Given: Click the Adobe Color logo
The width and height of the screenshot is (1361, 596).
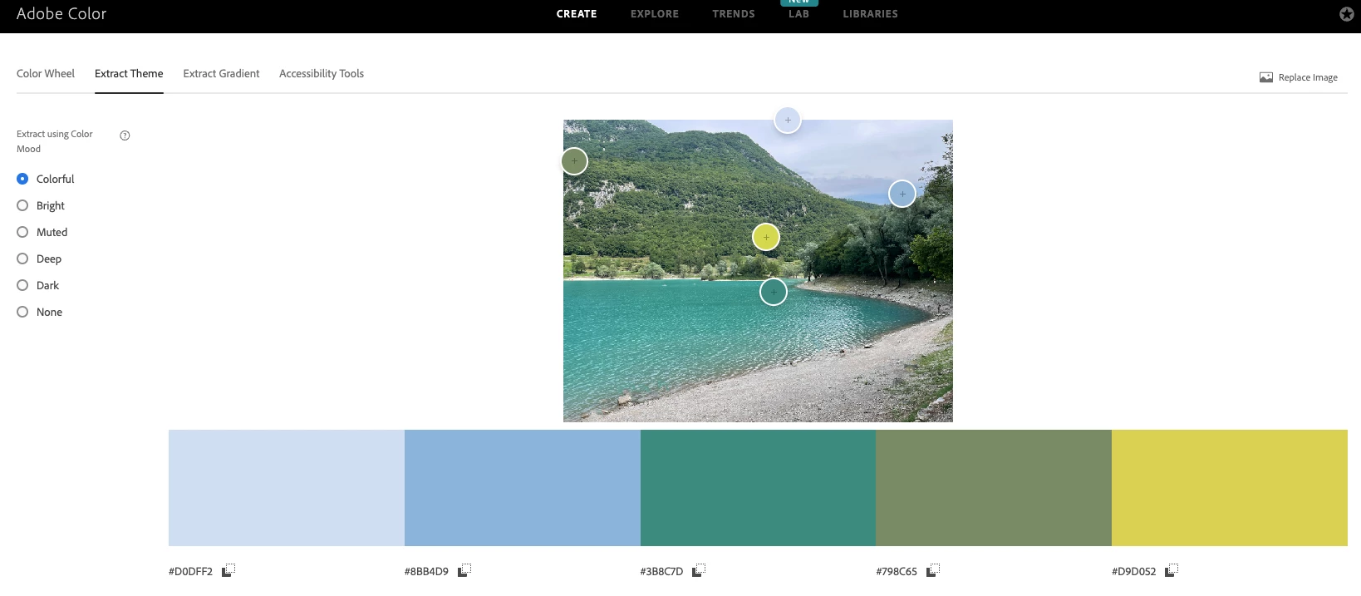Looking at the screenshot, I should pos(61,14).
